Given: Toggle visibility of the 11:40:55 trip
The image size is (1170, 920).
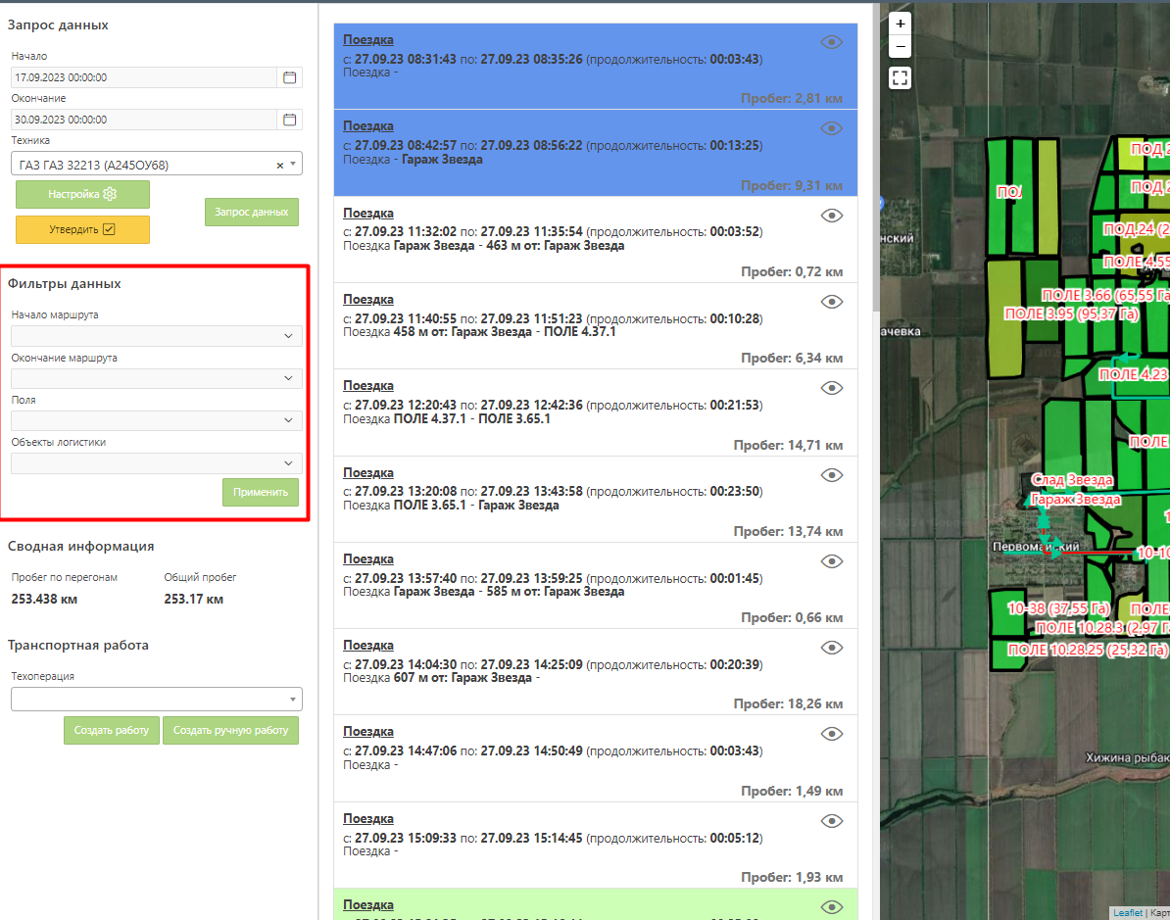Looking at the screenshot, I should tap(831, 302).
